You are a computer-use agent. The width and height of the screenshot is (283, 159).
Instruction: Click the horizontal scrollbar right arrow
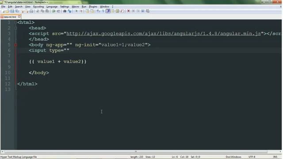click(280, 151)
